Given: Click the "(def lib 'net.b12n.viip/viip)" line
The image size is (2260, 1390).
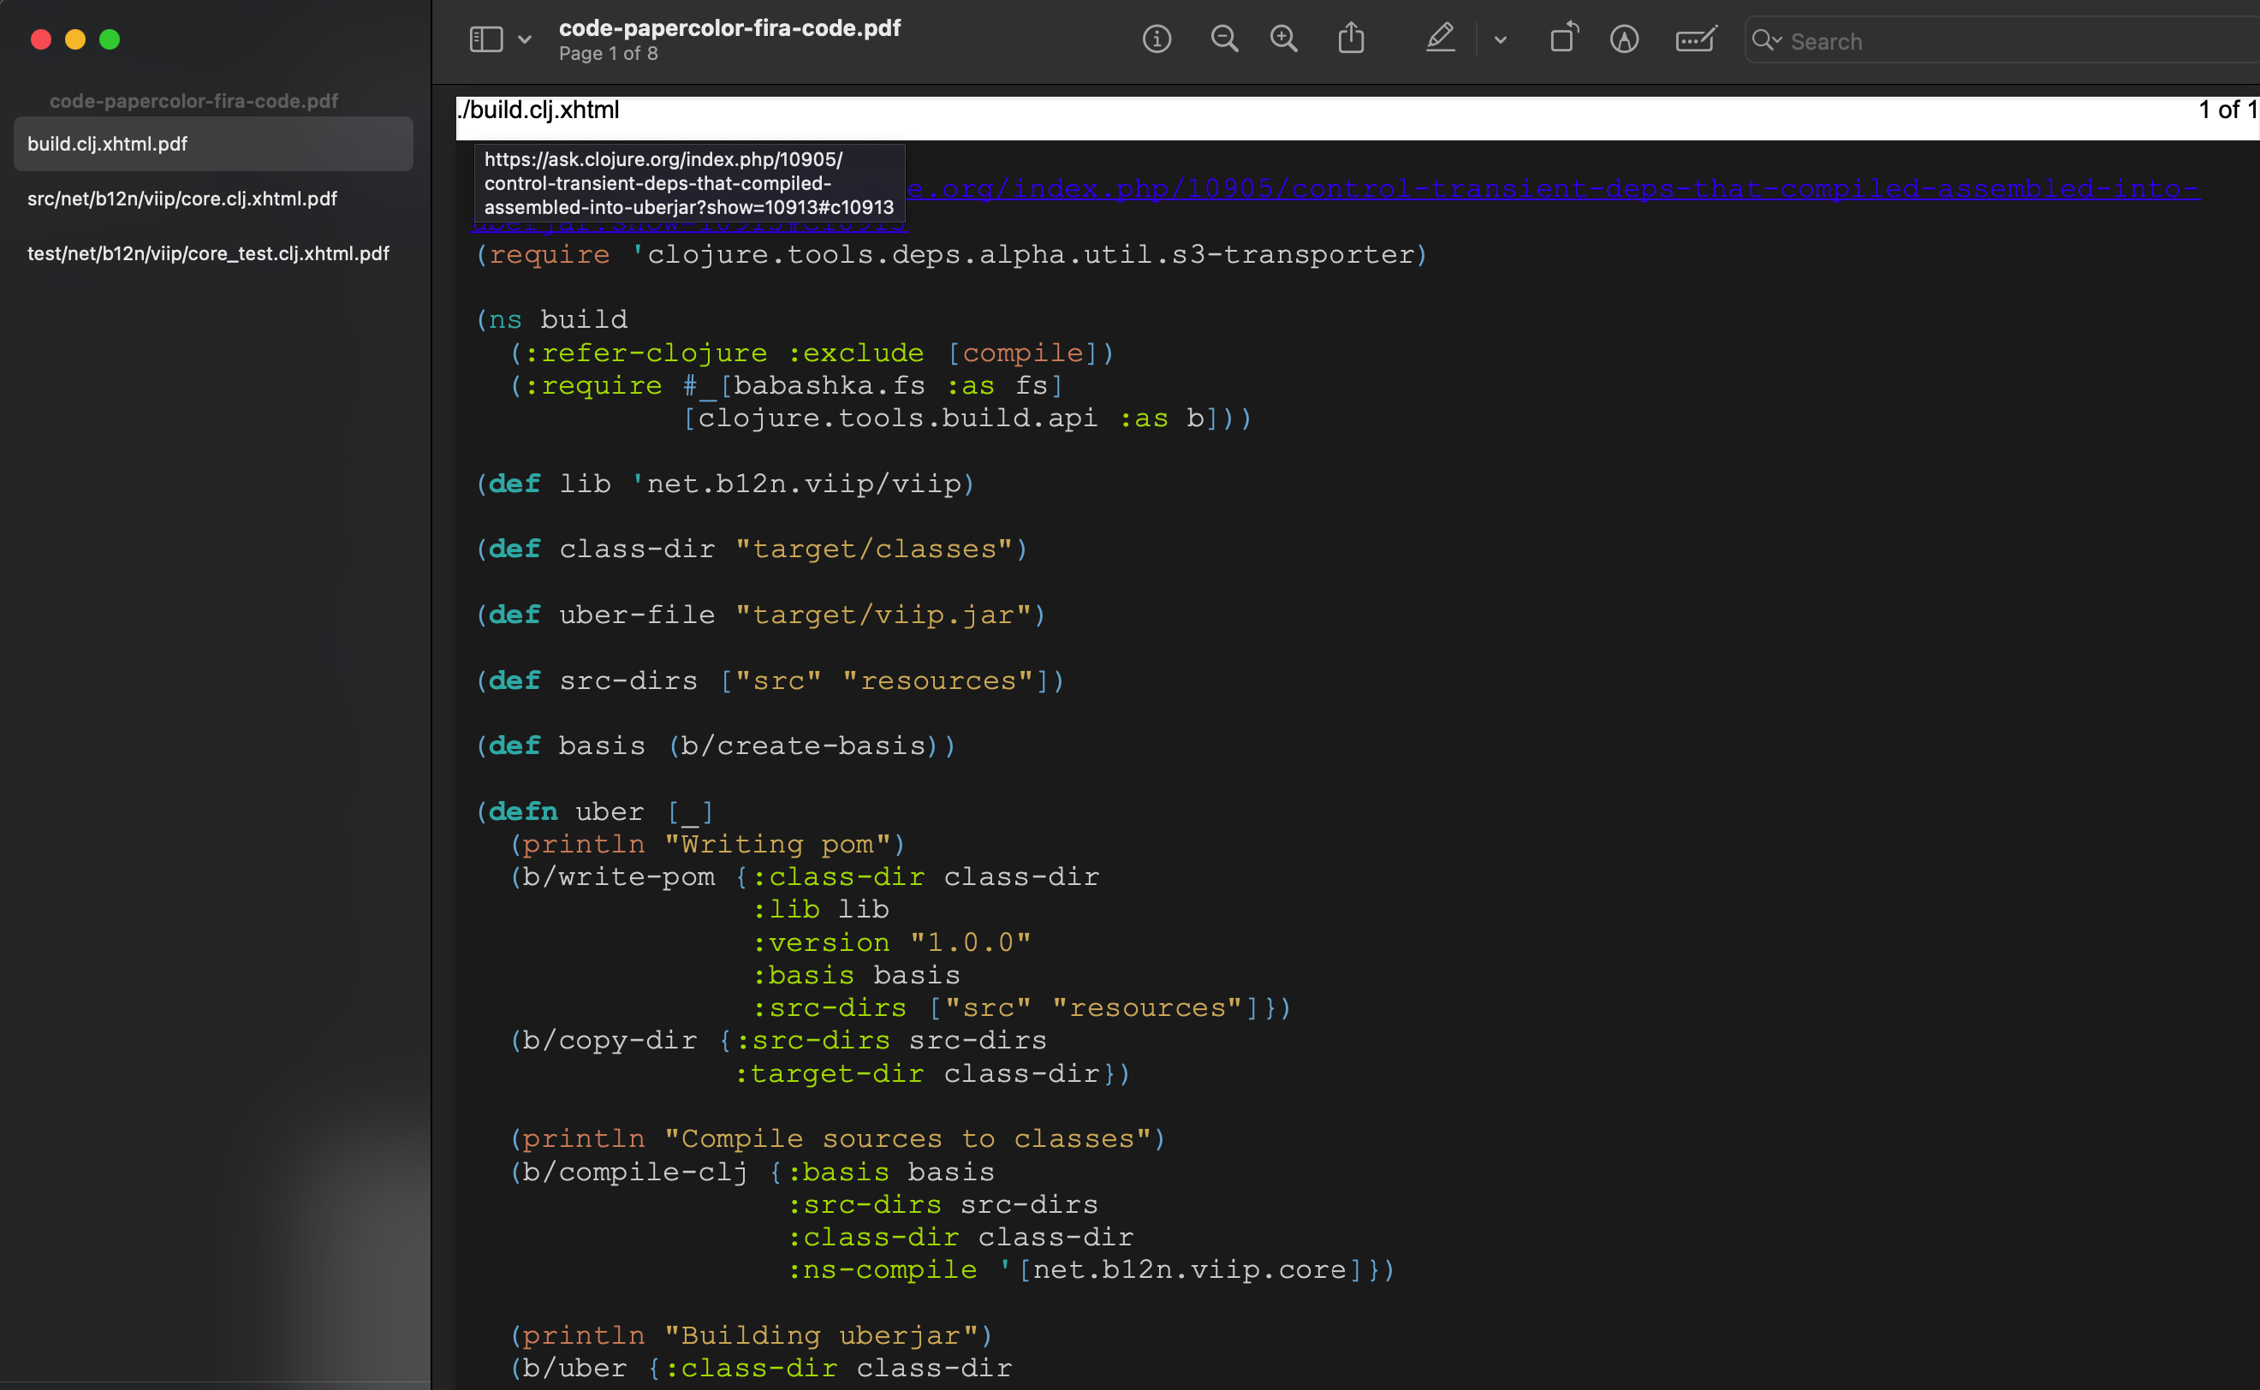Looking at the screenshot, I should pyautogui.click(x=725, y=484).
